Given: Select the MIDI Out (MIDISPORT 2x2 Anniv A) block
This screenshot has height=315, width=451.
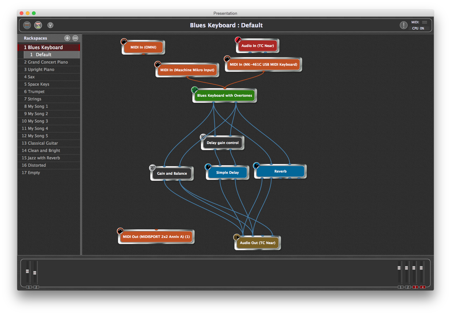Looking at the screenshot, I should pyautogui.click(x=156, y=237).
